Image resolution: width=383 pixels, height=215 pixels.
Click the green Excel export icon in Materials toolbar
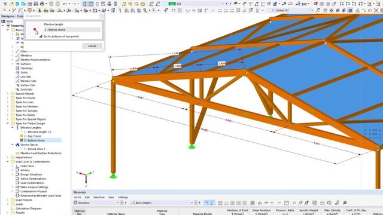pos(315,202)
